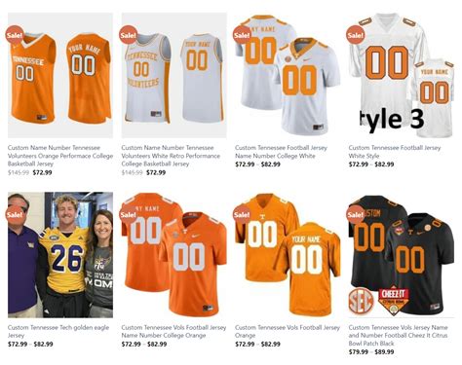Open Football Jersey Name Number College White link

tap(281, 152)
